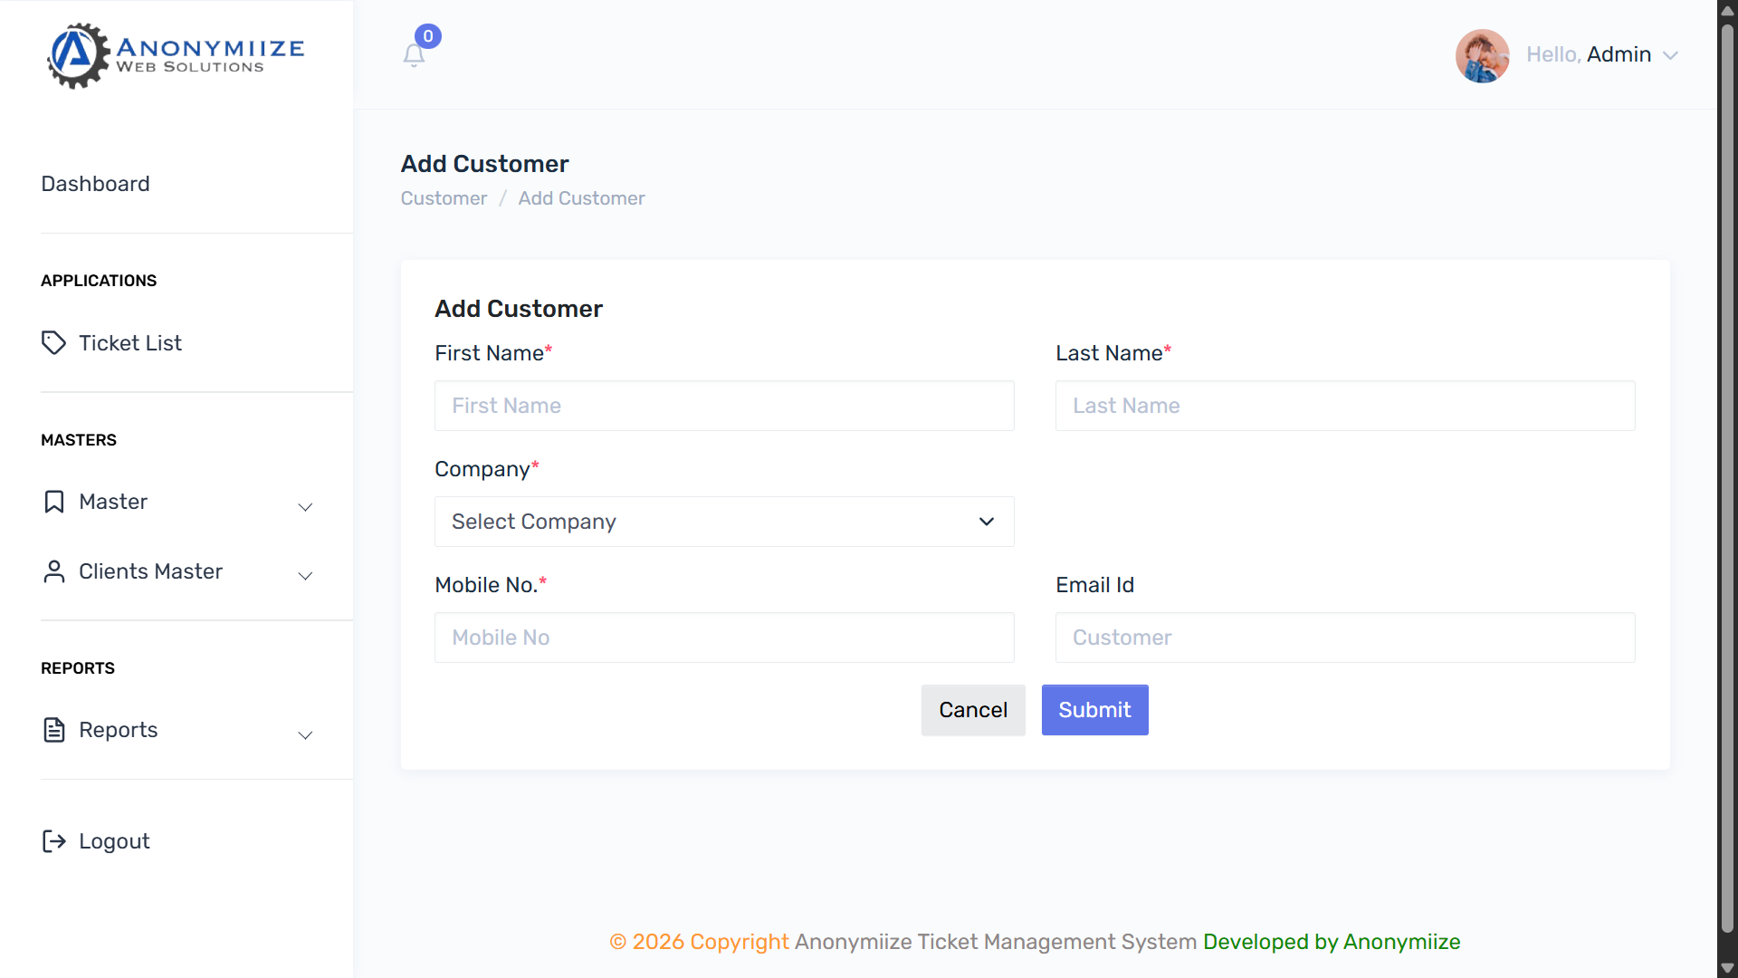
Task: Click the REPORTS section heading
Action: 78,668
